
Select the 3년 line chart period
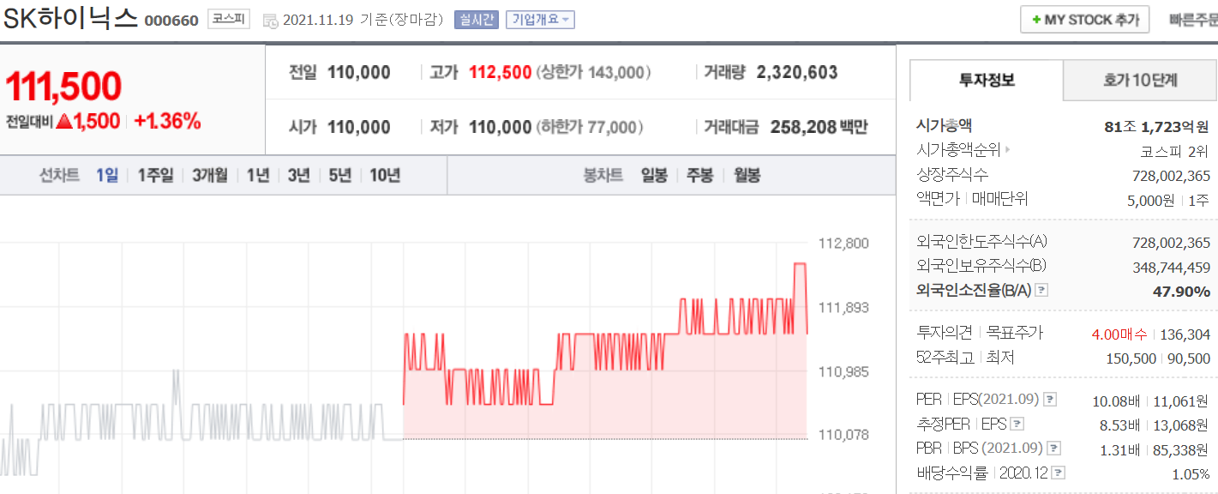coord(298,176)
